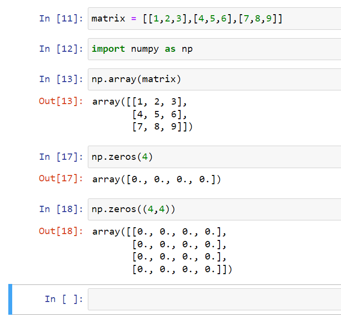
Task: Click the output 'array([0., 0., 0., 0.])' of Out[17]
Action: coord(157,179)
